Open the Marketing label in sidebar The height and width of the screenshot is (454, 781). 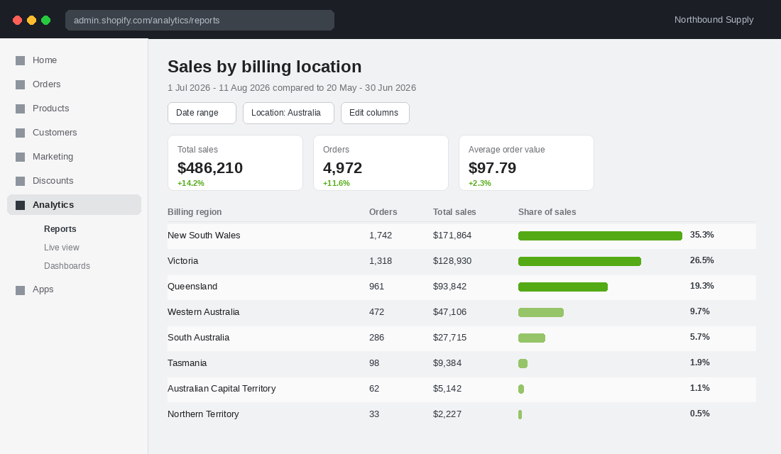tap(53, 157)
